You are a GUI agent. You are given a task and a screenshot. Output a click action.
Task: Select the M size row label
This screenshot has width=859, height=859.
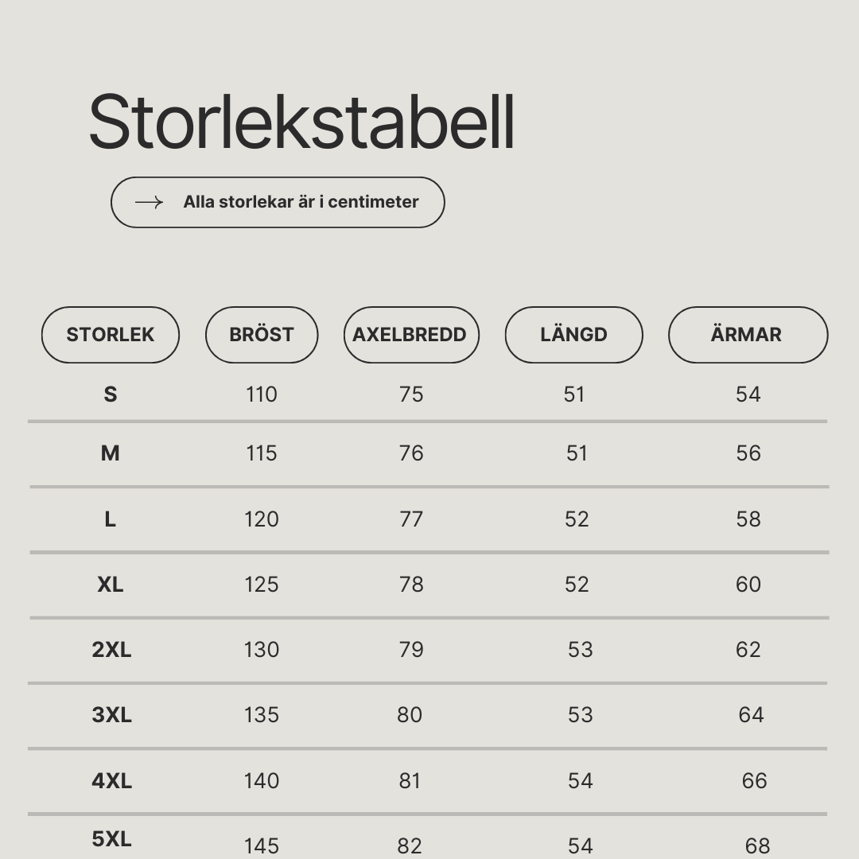(110, 453)
